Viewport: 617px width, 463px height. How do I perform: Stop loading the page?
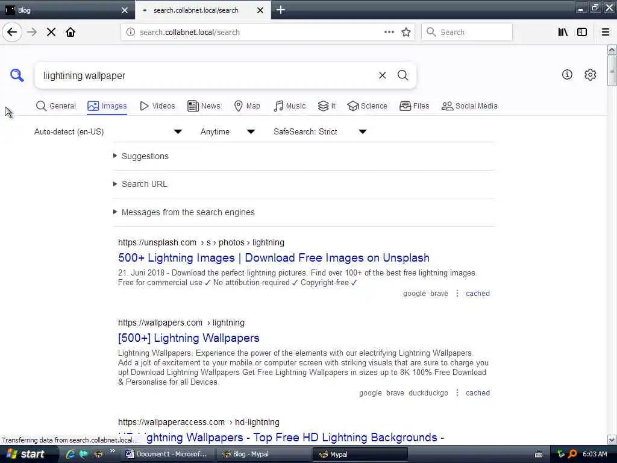tap(51, 32)
